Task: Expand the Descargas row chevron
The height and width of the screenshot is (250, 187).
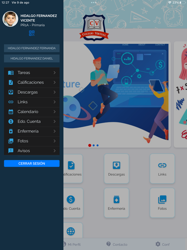Action: [55, 92]
